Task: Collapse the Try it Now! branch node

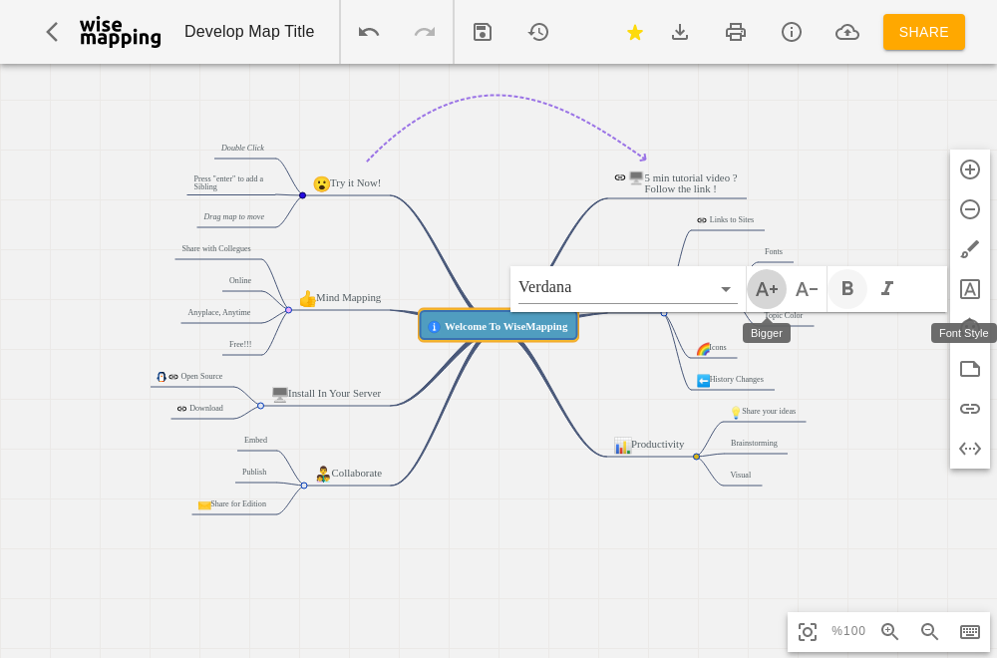Action: point(303,195)
